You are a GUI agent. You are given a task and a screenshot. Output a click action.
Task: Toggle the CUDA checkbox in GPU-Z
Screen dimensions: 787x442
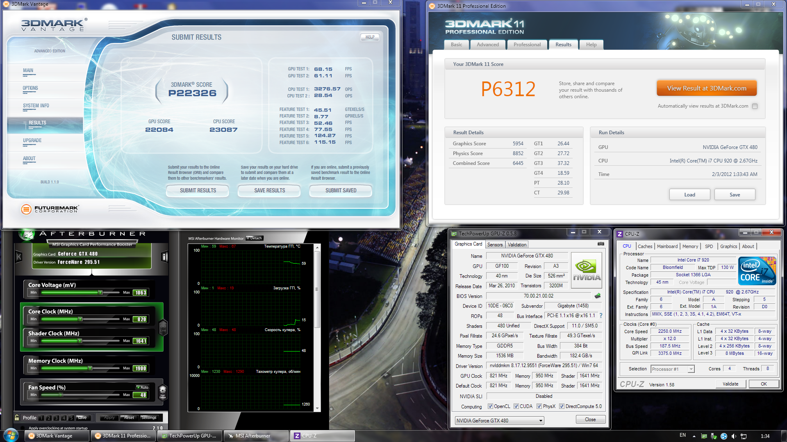pyautogui.click(x=516, y=406)
